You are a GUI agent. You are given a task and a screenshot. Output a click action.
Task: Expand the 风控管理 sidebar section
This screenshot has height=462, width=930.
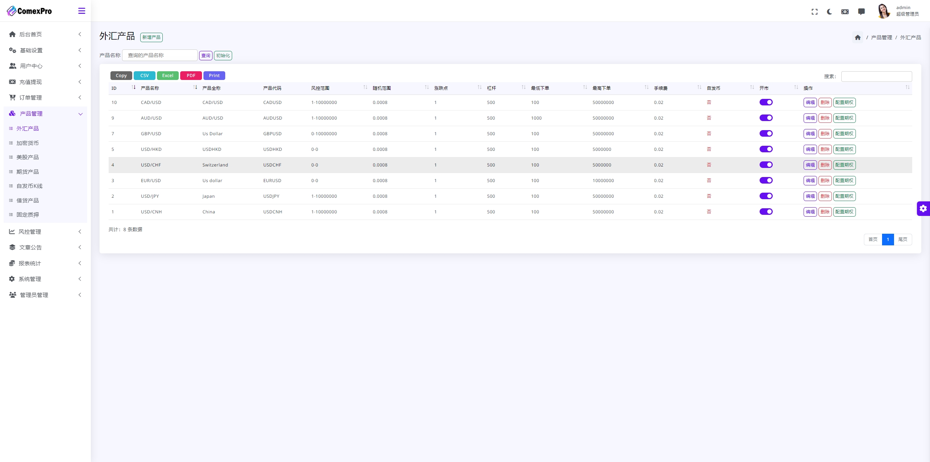click(44, 232)
